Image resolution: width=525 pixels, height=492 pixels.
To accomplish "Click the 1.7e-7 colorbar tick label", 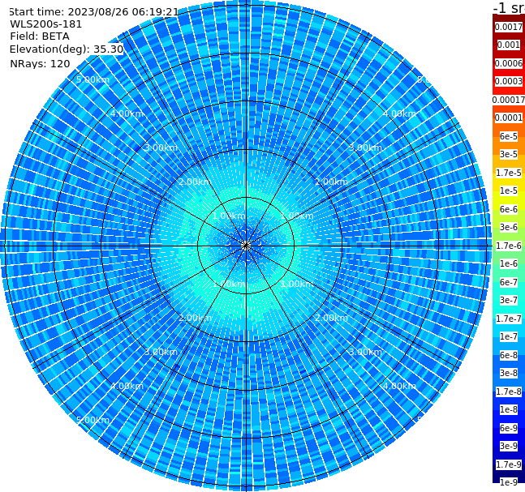I will 509,319.
